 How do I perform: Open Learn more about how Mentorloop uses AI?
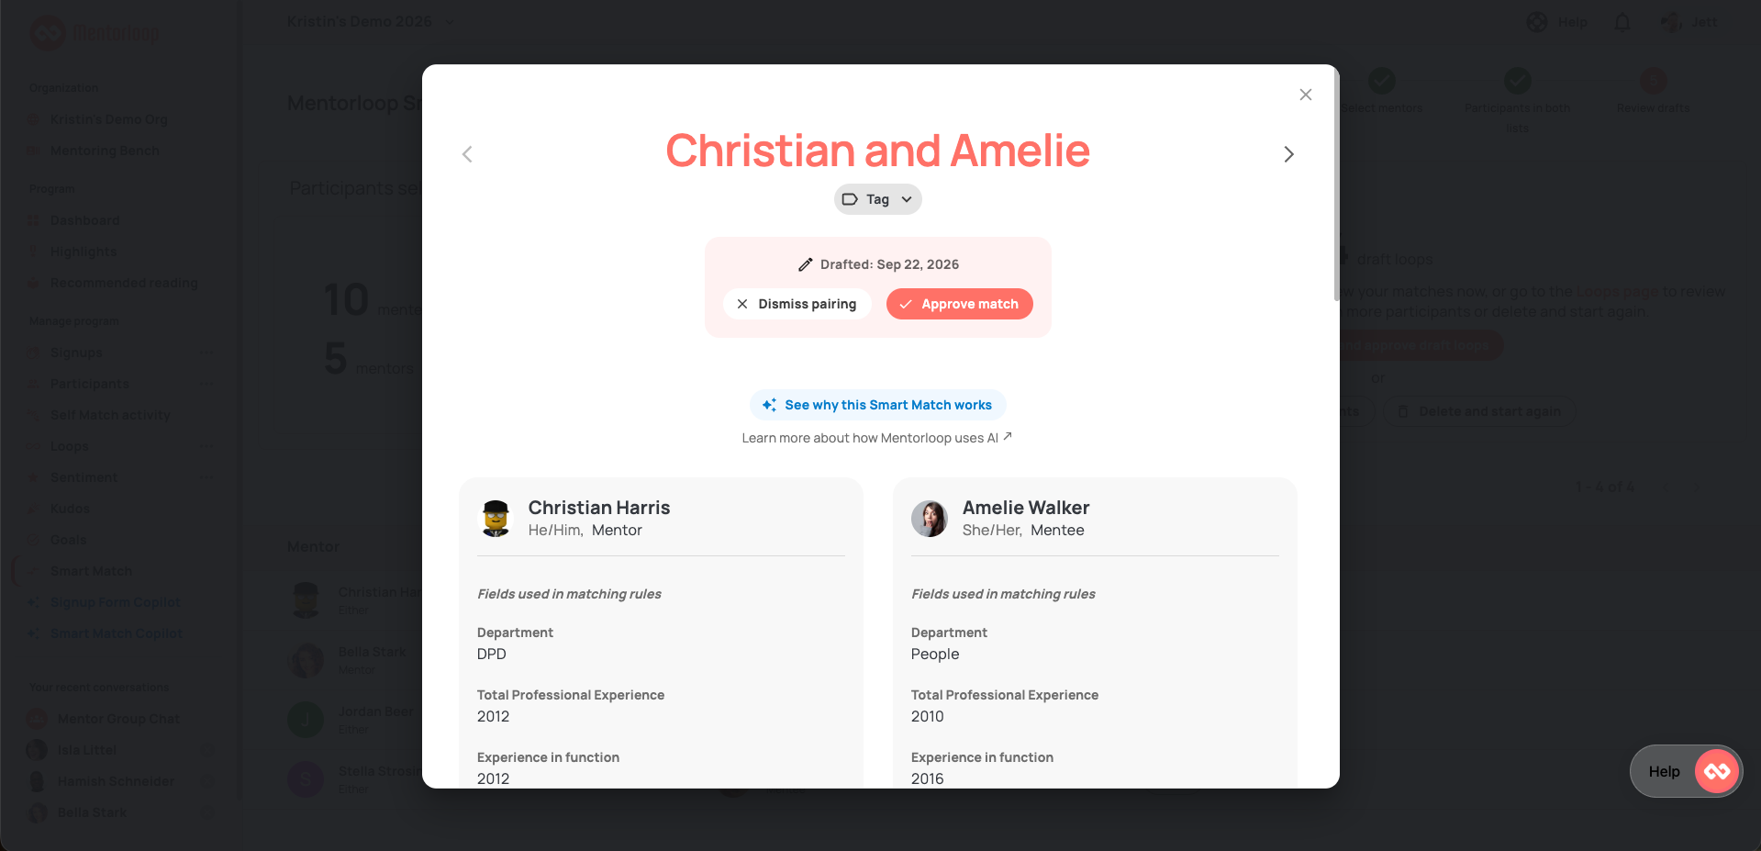pos(876,438)
